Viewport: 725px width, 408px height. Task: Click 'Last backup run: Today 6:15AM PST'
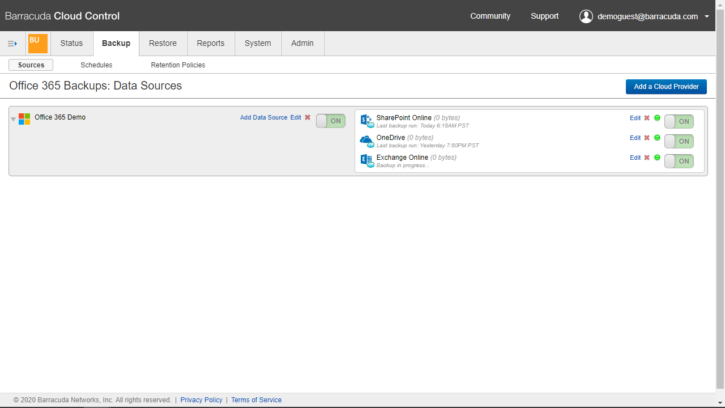pos(423,126)
